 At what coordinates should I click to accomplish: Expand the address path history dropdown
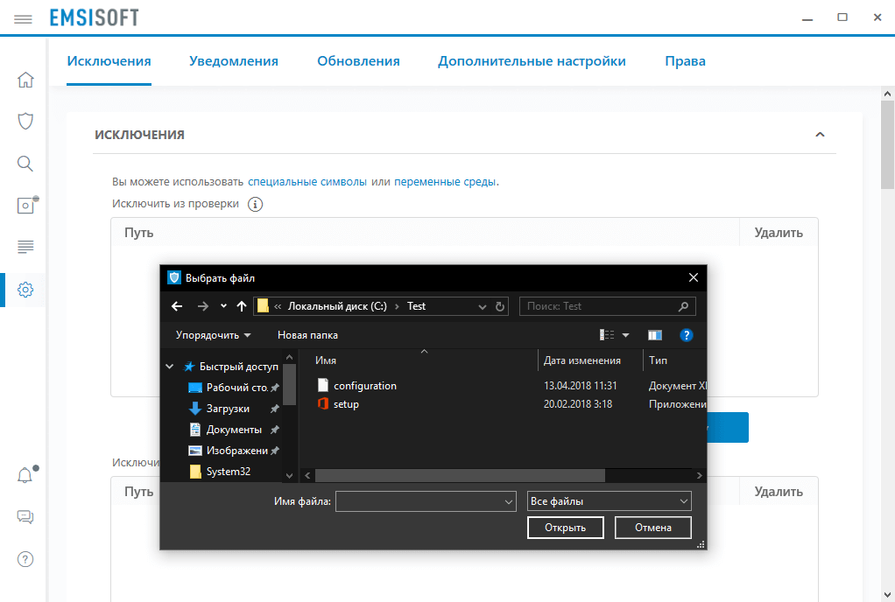coord(483,307)
